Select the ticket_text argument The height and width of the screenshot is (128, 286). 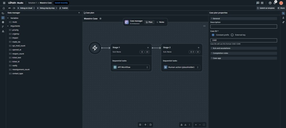coord(17,58)
